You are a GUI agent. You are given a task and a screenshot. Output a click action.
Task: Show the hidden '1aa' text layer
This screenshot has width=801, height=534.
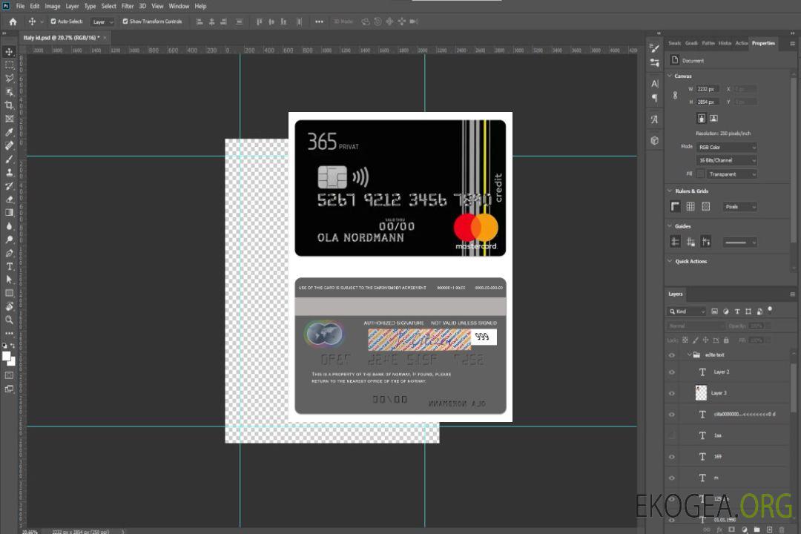point(672,435)
